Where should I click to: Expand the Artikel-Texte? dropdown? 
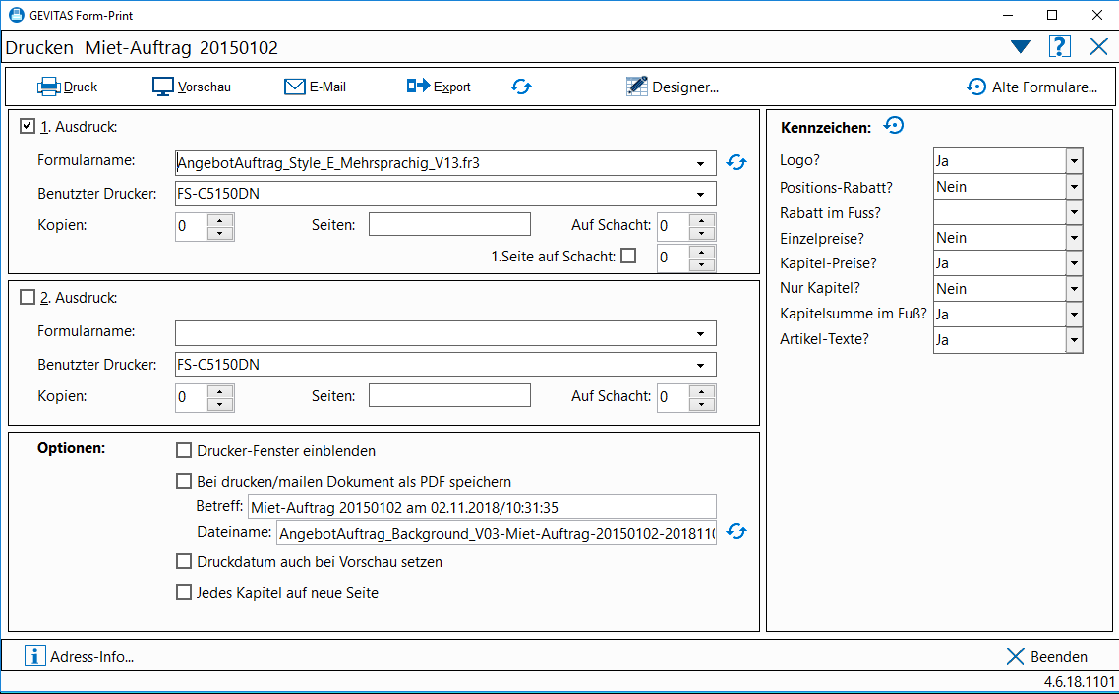click(1074, 340)
